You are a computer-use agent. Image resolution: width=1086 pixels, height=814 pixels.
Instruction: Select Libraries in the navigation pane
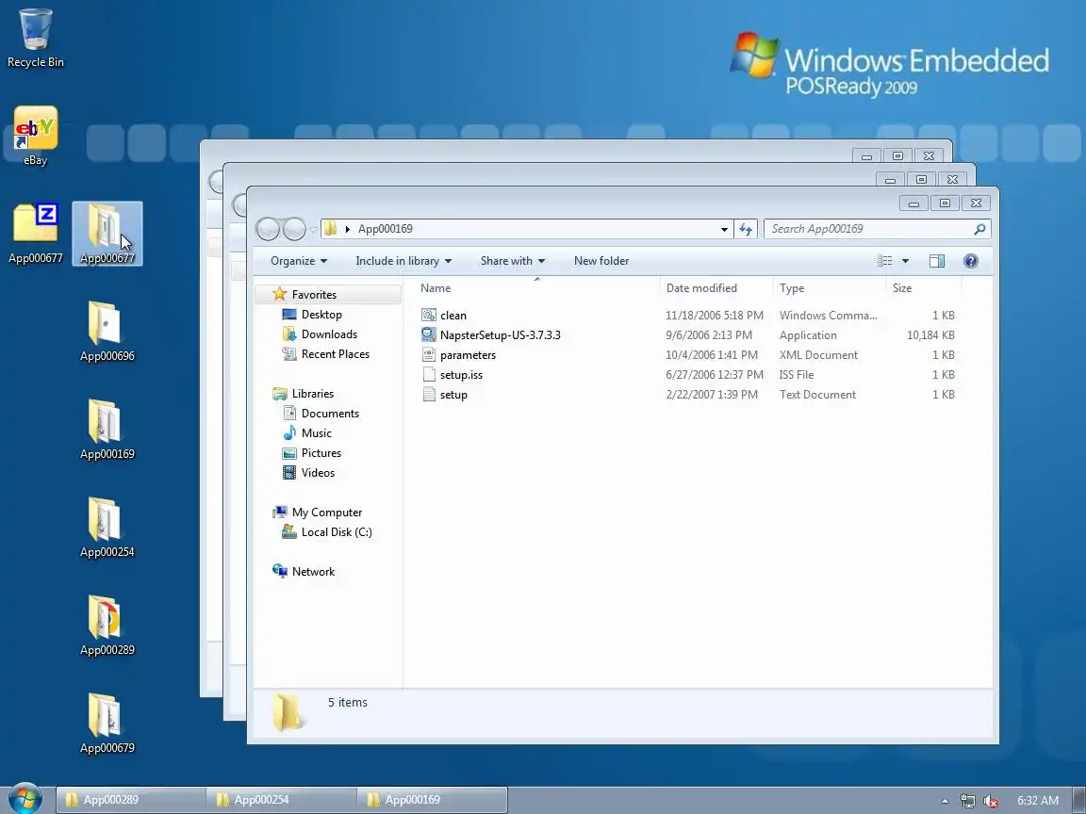point(312,393)
